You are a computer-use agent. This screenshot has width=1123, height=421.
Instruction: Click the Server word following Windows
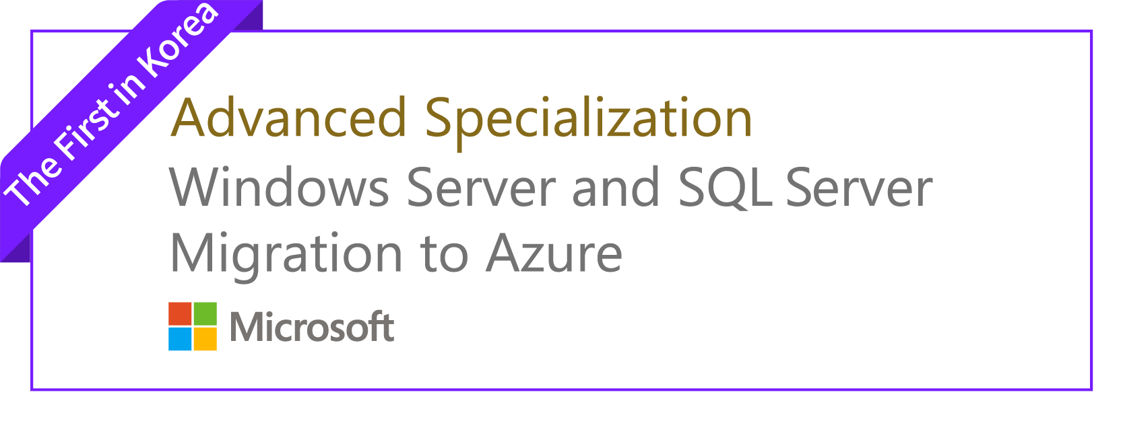point(481,187)
